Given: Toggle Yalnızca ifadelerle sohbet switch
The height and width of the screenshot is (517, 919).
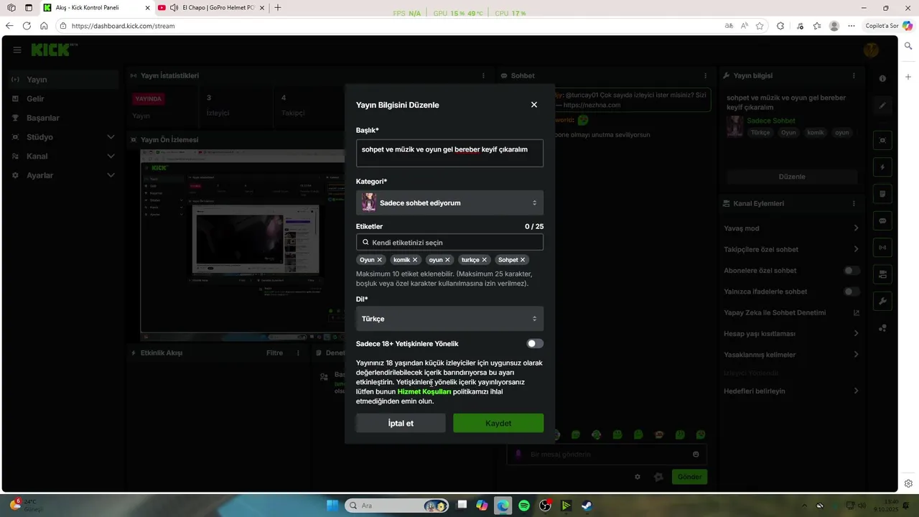Looking at the screenshot, I should click(x=852, y=292).
